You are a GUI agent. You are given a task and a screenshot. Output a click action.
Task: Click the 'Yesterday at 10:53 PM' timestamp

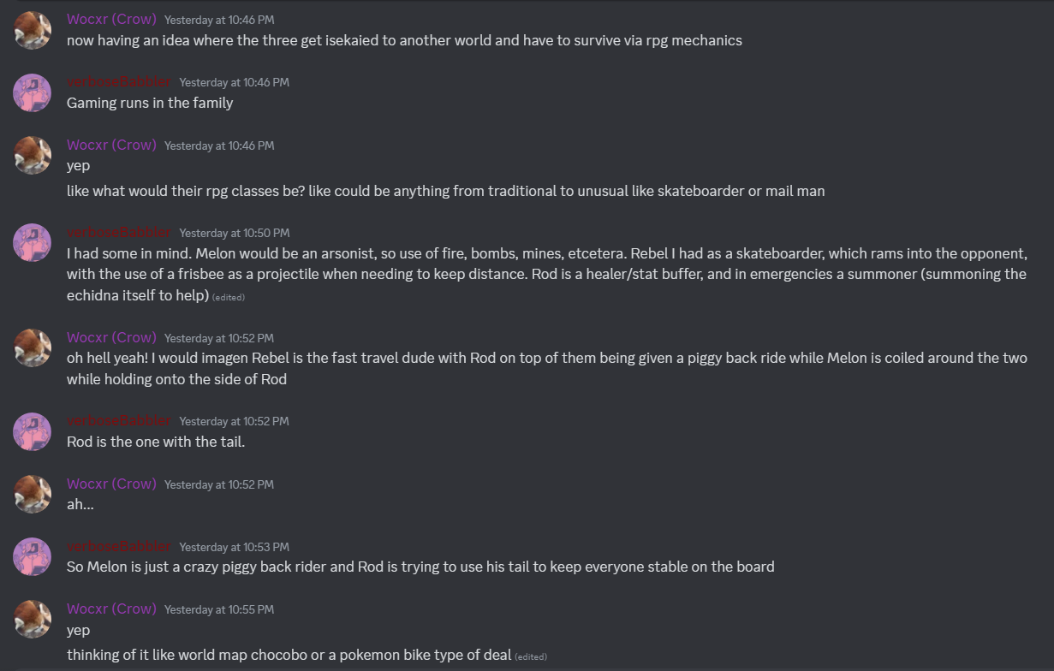point(234,547)
